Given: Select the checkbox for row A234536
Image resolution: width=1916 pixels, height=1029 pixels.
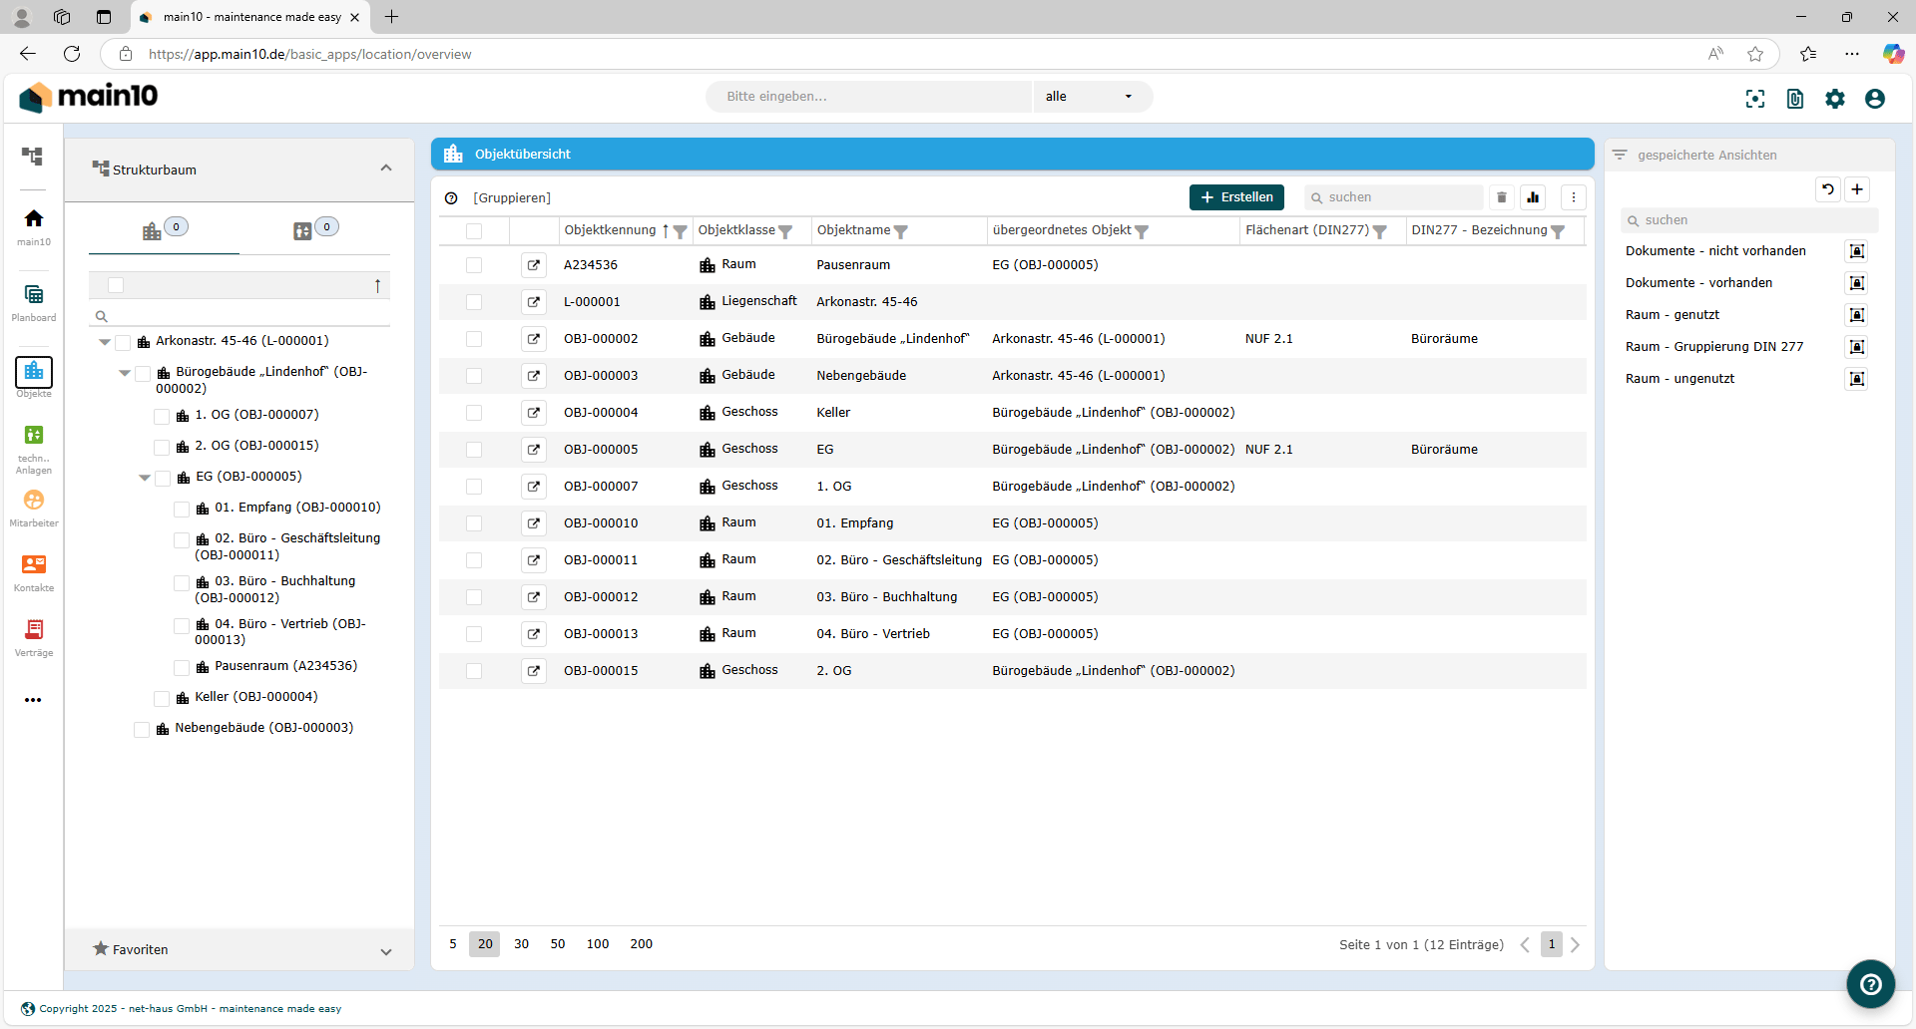Looking at the screenshot, I should click(x=474, y=265).
